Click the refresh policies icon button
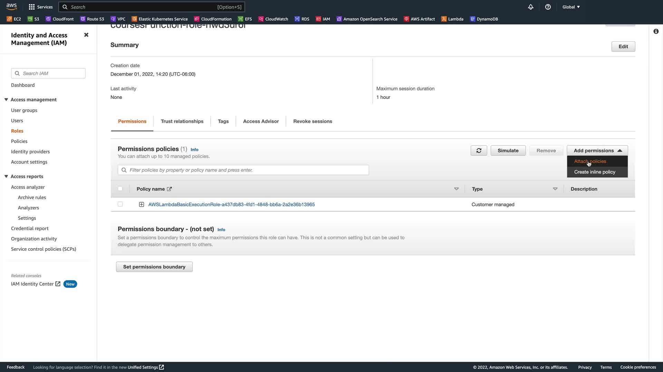This screenshot has height=372, width=663. [479, 151]
